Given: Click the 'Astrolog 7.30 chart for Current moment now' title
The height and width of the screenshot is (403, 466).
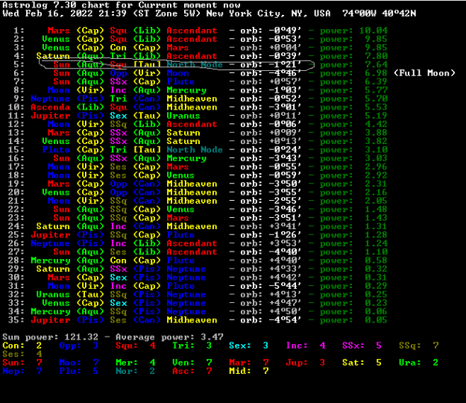Looking at the screenshot, I should point(122,5).
